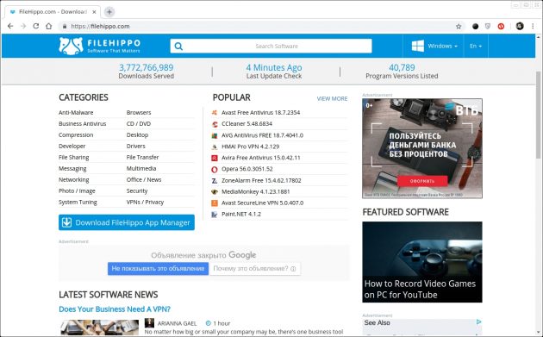This screenshot has width=543, height=337.
Task: Open the Browsers category
Action: [139, 113]
